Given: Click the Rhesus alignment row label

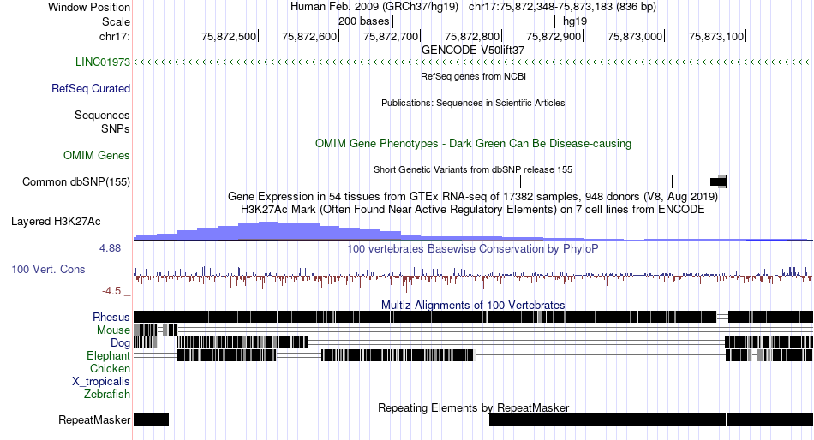Looking at the screenshot, I should click(x=111, y=317).
